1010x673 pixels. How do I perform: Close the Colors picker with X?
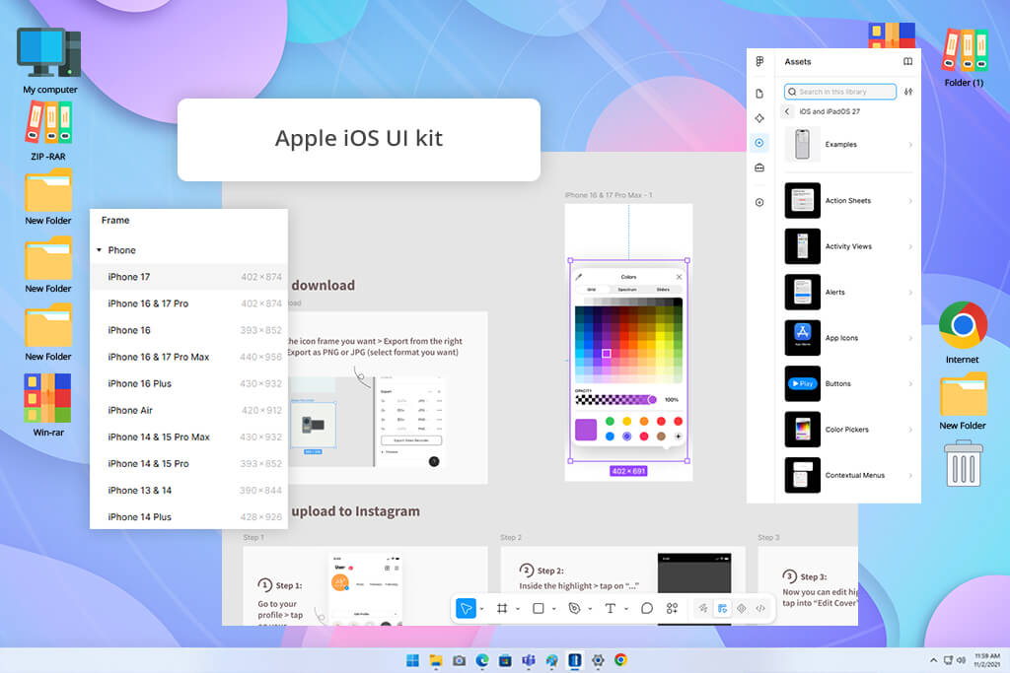click(679, 277)
